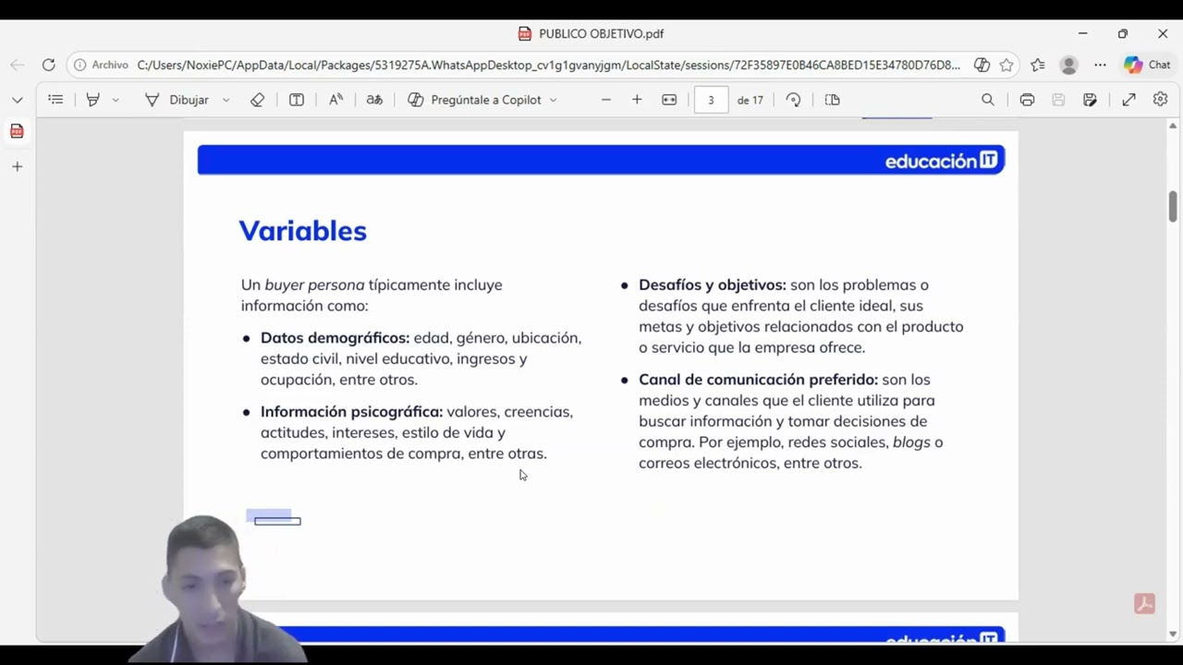
Task: Toggle fit to width
Action: pos(669,100)
